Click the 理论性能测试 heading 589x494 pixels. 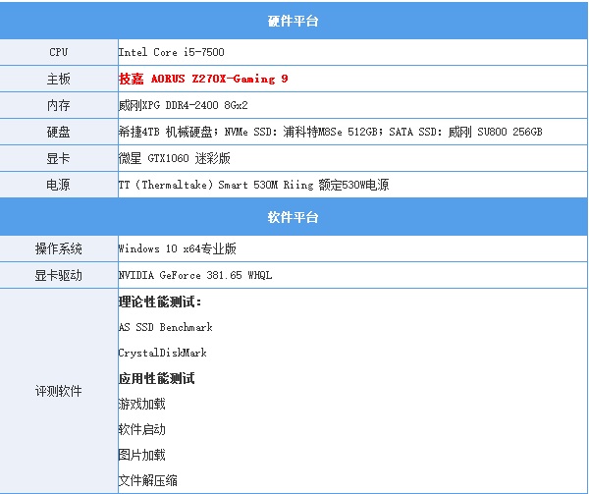coord(160,302)
